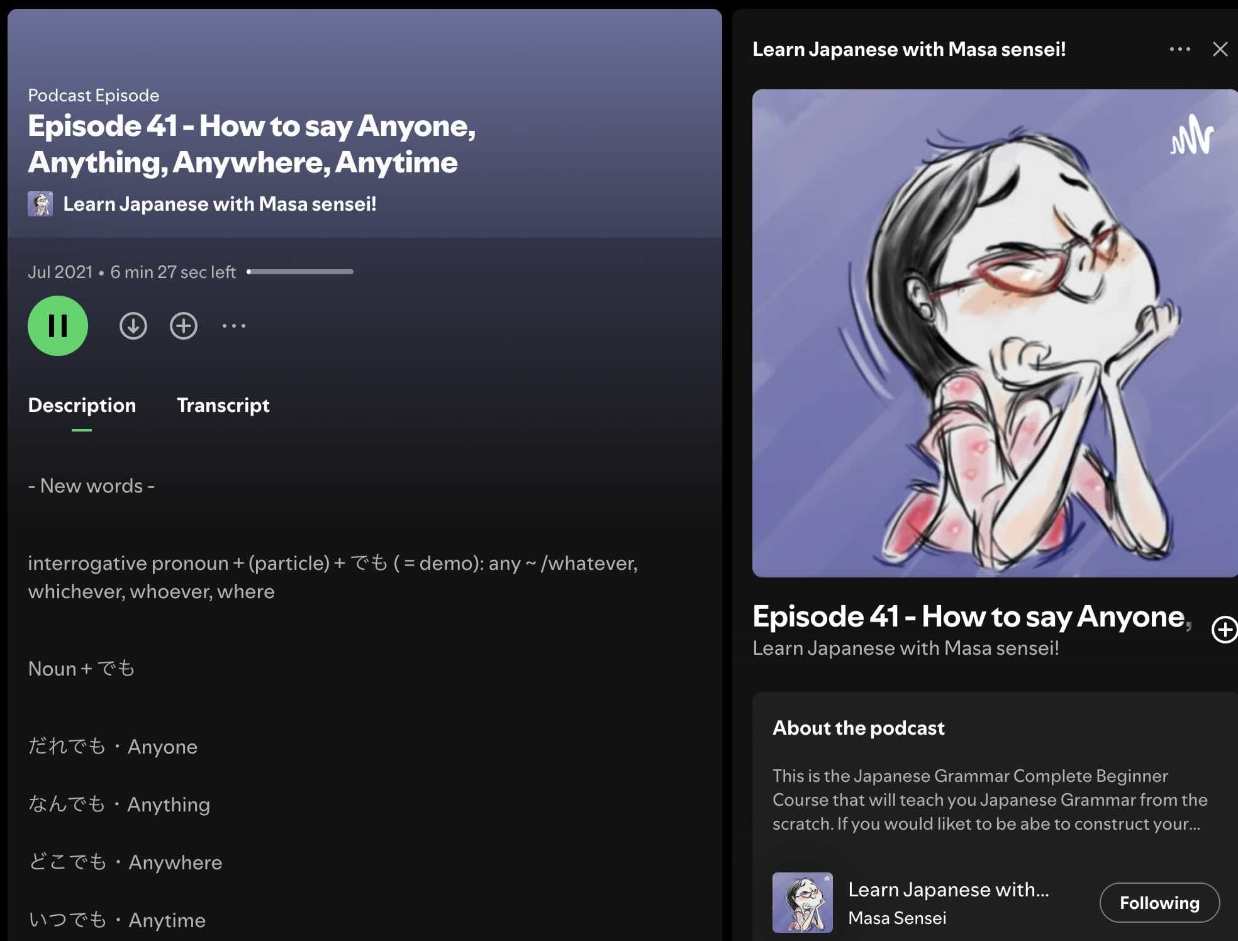Open Learn Japanese with... name in About card
This screenshot has height=941, width=1238.
point(949,889)
